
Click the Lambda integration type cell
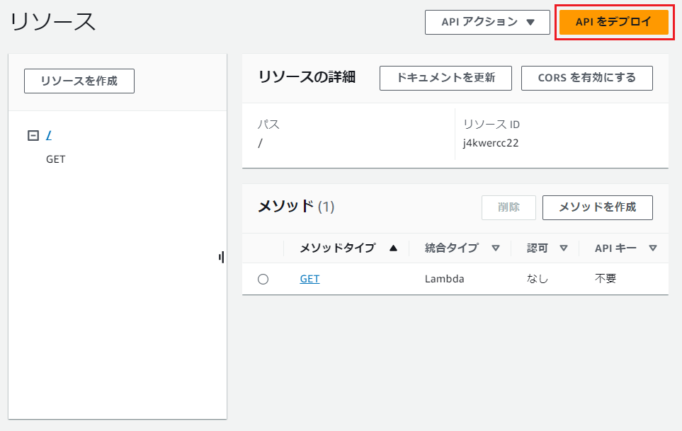pos(444,279)
